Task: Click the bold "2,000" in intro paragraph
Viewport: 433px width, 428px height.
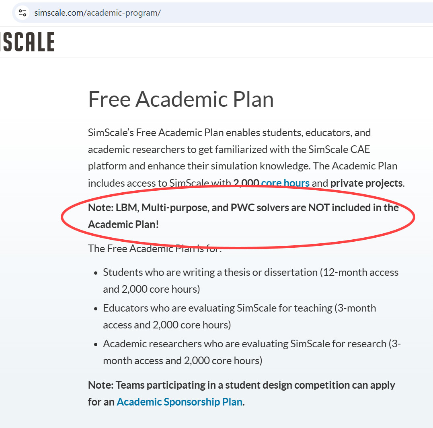Action: click(x=246, y=183)
